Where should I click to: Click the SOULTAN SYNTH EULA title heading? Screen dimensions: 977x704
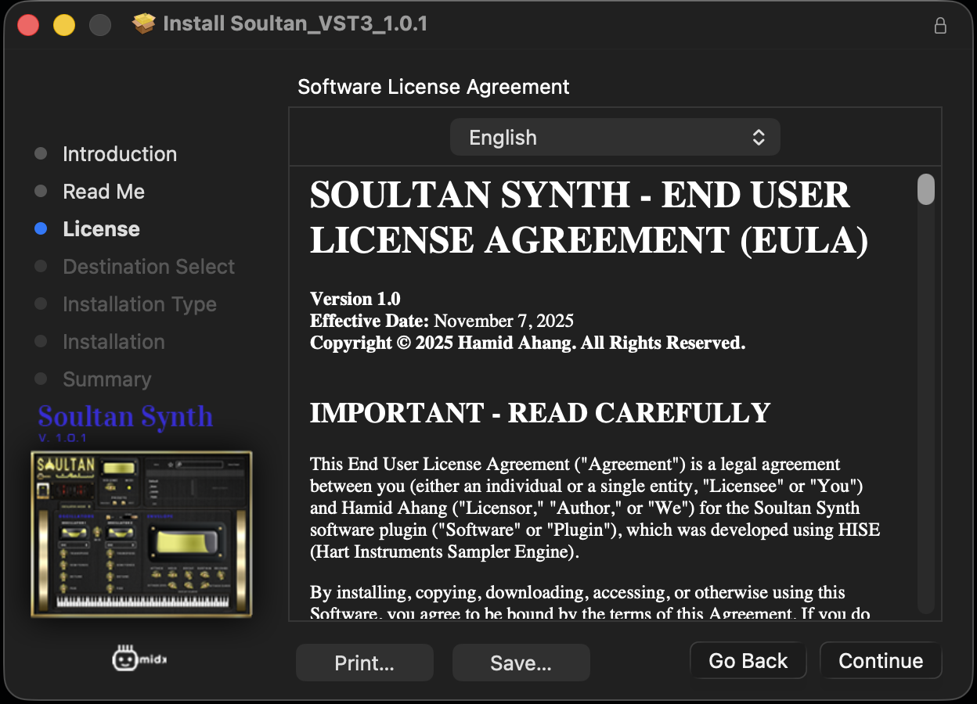point(589,218)
